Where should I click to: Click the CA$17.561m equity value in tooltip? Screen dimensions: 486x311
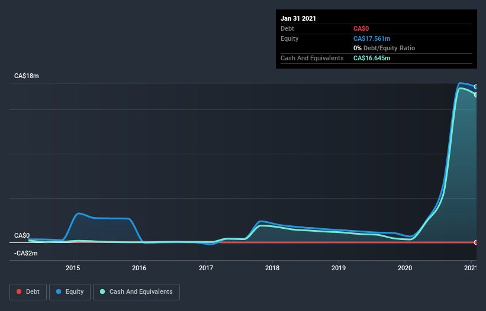(372, 38)
